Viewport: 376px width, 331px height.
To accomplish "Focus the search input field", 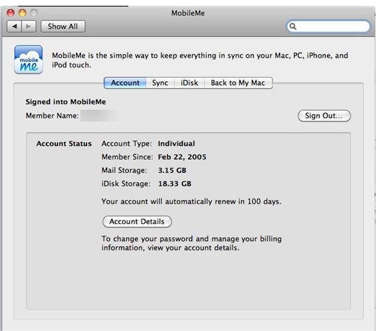I will click(x=328, y=26).
